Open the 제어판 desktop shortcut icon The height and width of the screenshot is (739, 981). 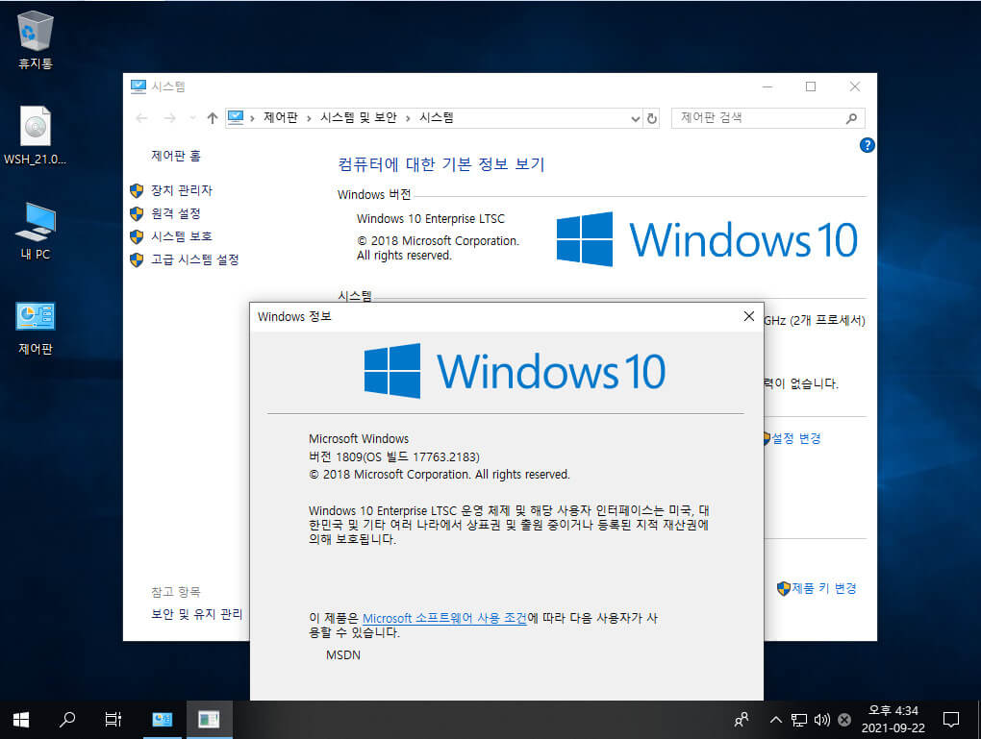coord(35,327)
